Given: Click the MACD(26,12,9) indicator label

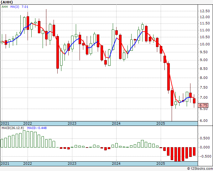Looking at the screenshot, I should click(13, 128).
